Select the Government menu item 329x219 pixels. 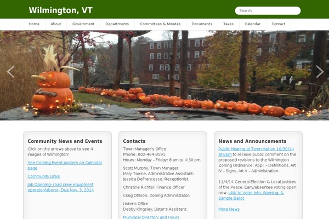[83, 24]
